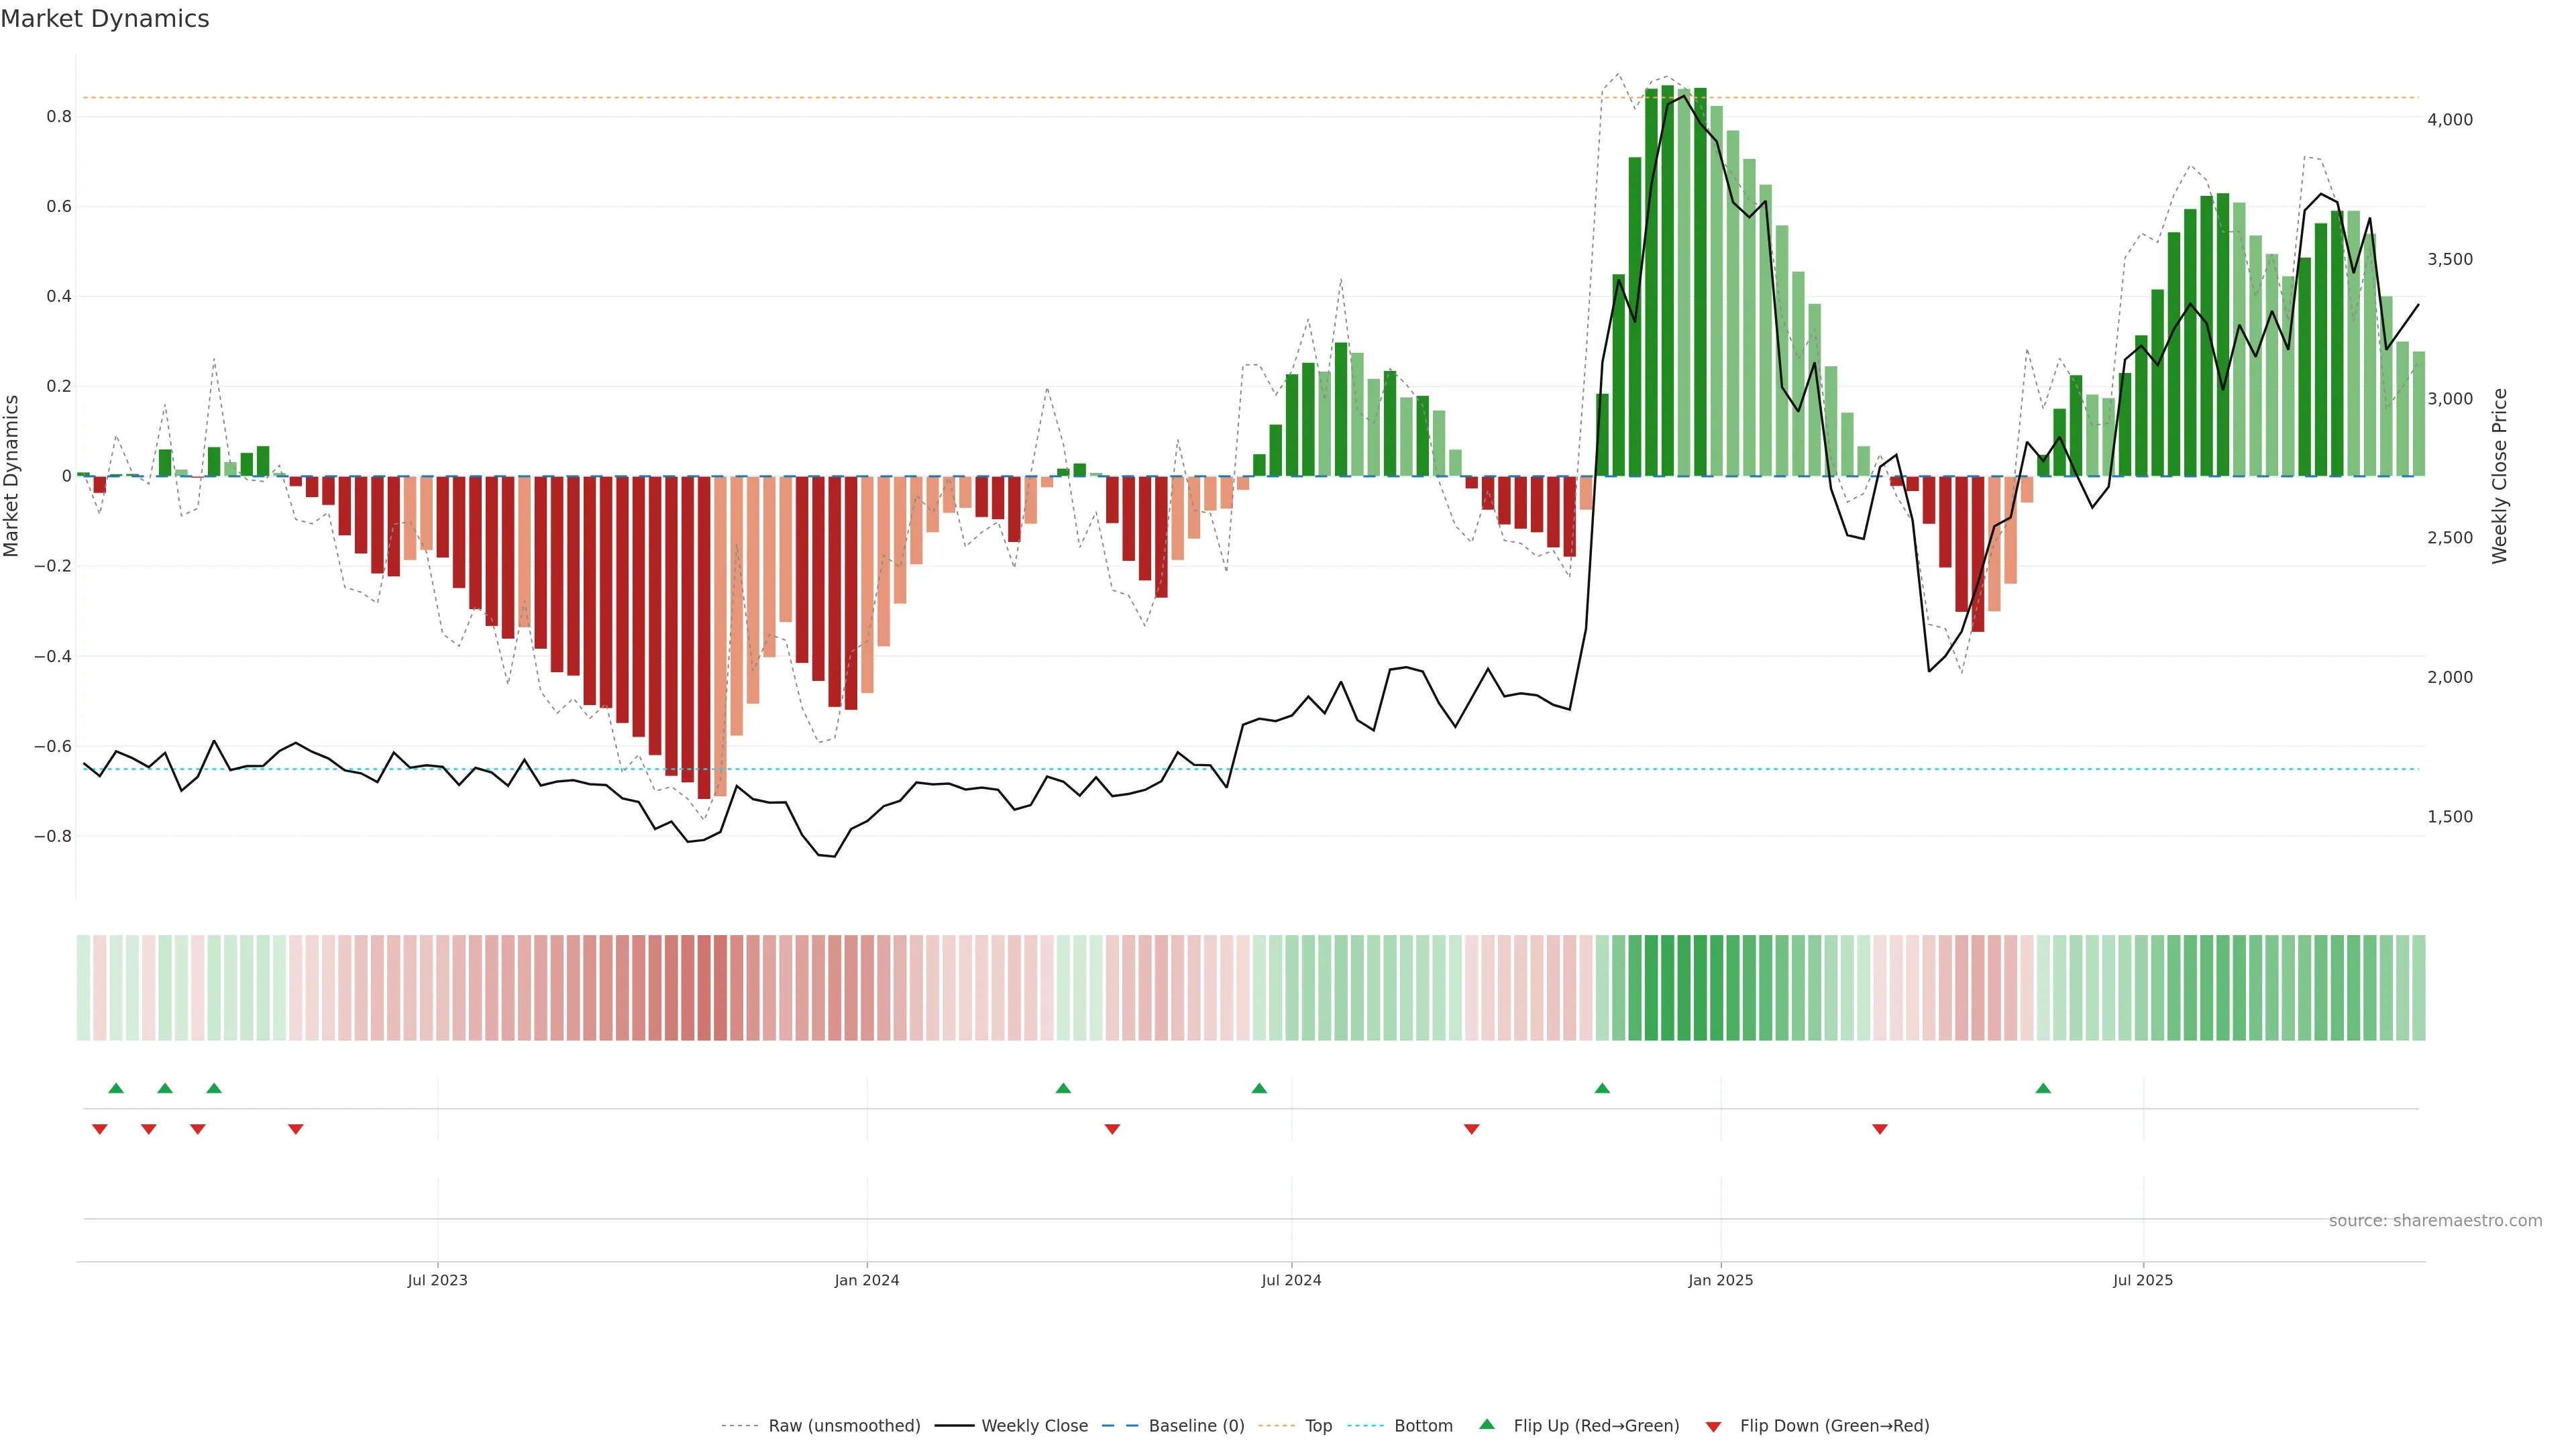Toggle the Weekly Close legend entry

1034,1426
